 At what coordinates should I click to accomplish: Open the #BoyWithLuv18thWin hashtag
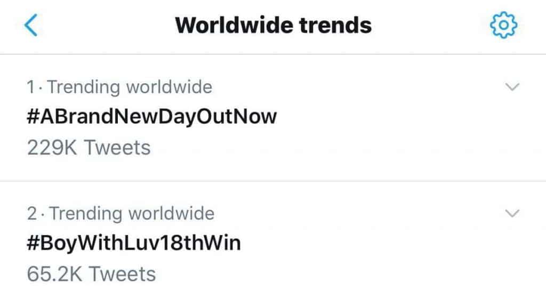click(x=133, y=242)
